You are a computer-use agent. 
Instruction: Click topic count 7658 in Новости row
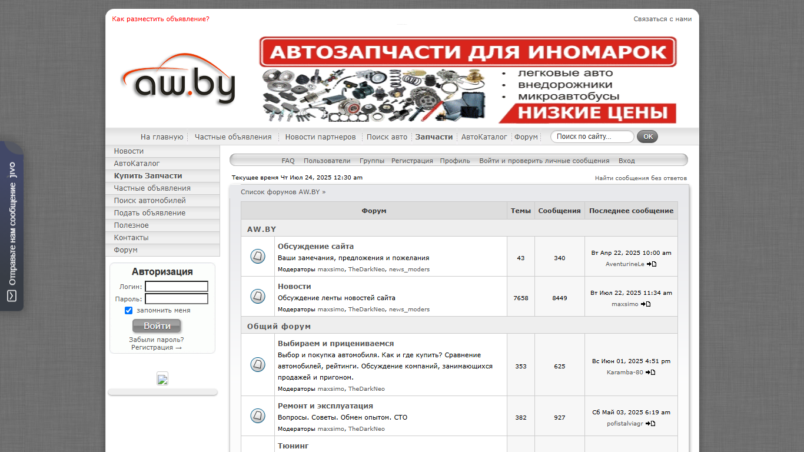[521, 298]
